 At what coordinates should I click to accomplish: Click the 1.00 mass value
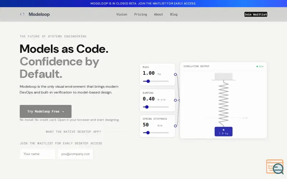pos(149,73)
